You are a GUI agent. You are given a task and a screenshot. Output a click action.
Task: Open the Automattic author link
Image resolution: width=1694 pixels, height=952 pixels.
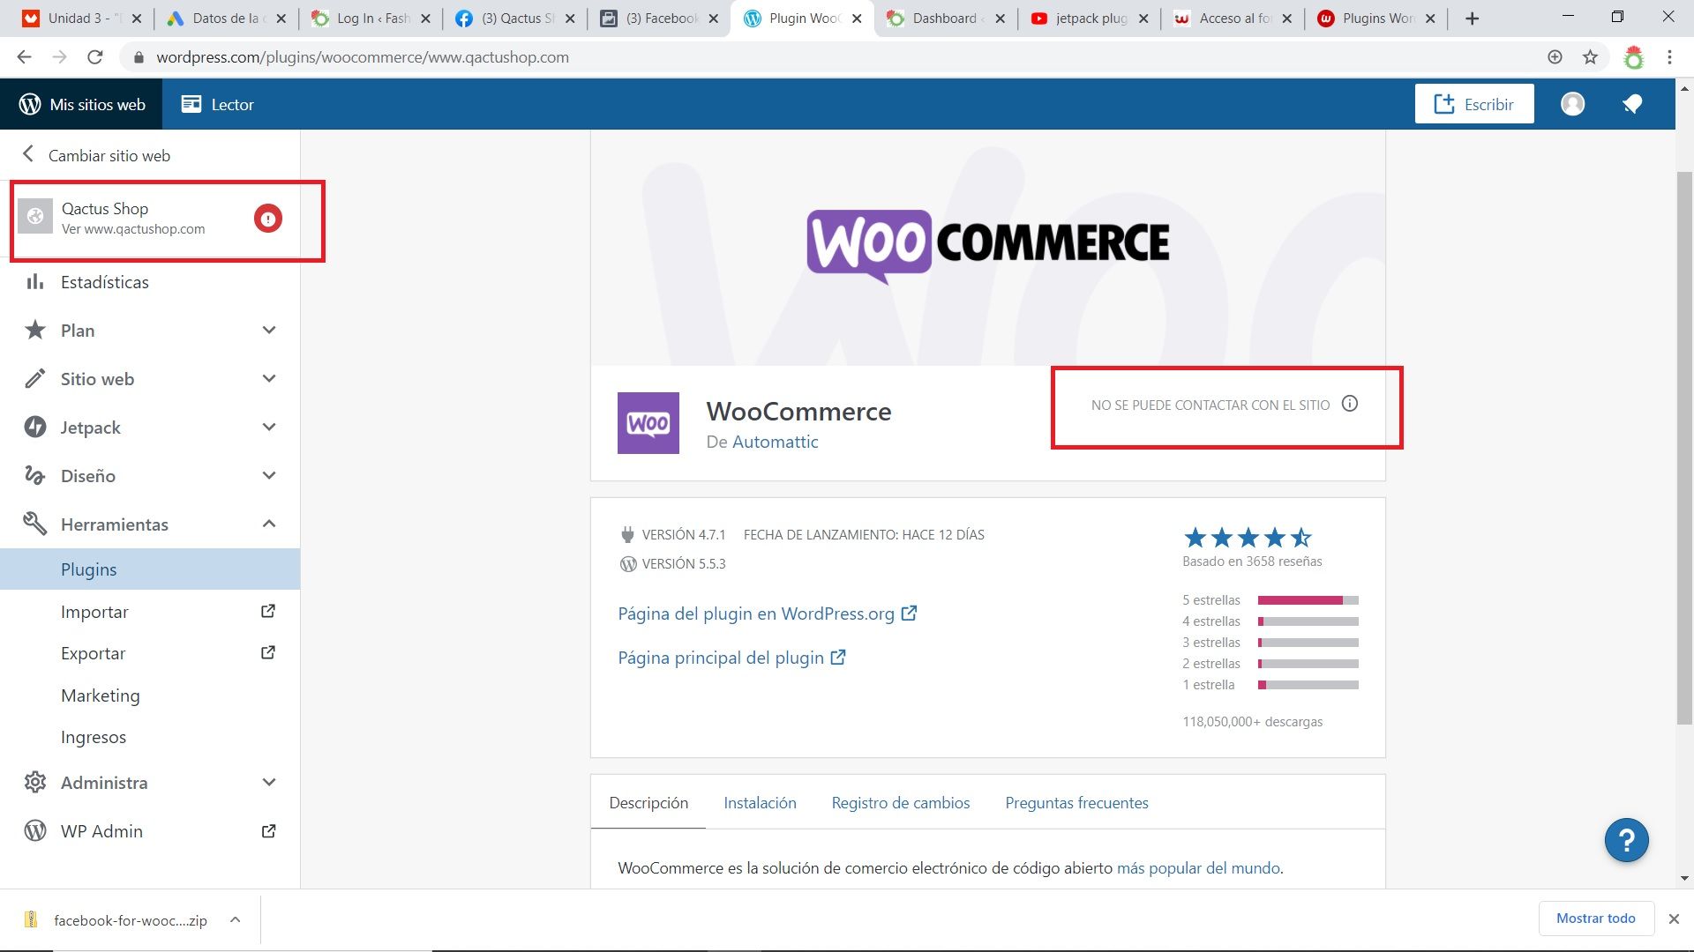(x=775, y=442)
